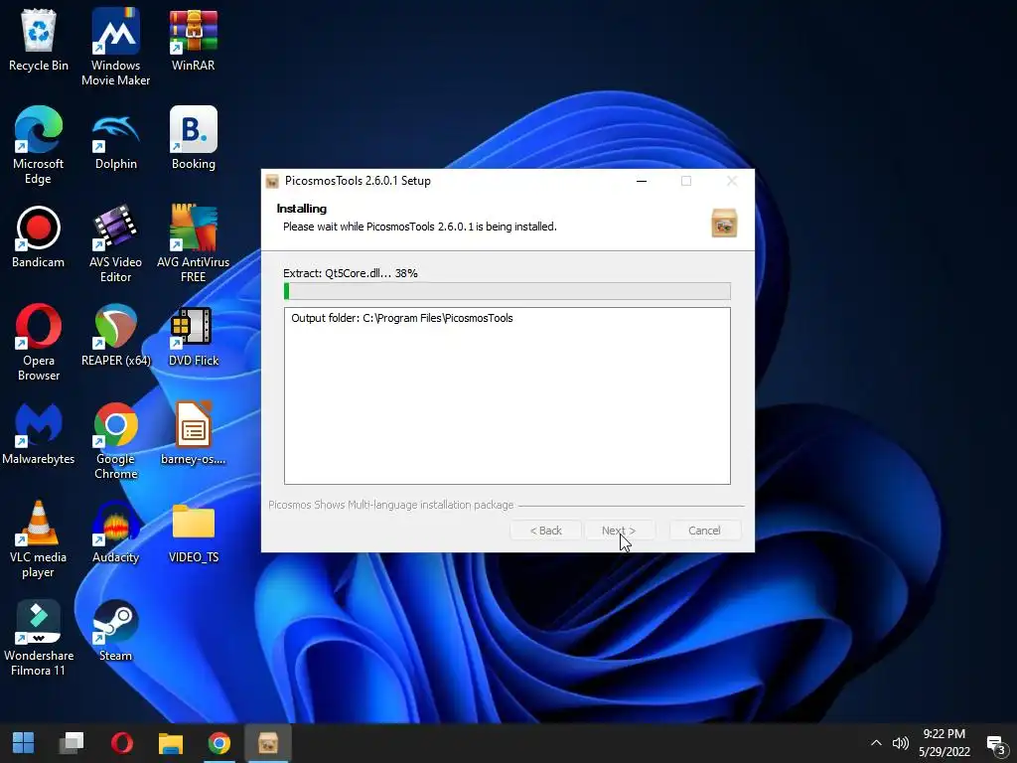Click the grayed < Back button
The width and height of the screenshot is (1017, 763).
(545, 531)
